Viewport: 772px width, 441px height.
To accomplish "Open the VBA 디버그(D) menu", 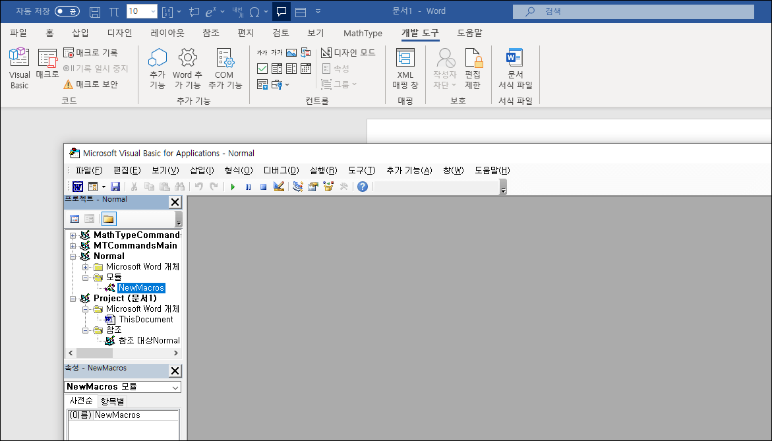I will tap(281, 170).
